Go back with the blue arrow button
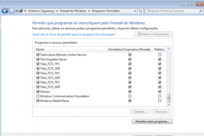 point(5,11)
